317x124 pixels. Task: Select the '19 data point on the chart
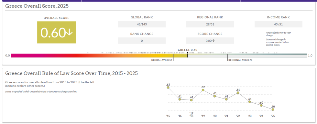click(x=203, y=90)
